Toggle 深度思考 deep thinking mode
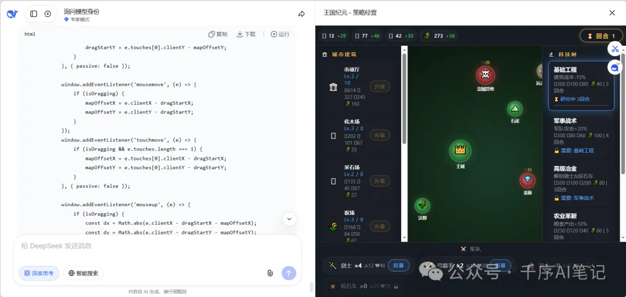Screen dimensions: 626x297 pyautogui.click(x=39, y=273)
